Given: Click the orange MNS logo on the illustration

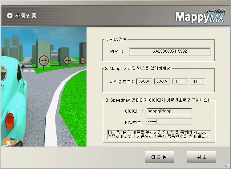Looking at the screenshot, I should tap(9, 141).
